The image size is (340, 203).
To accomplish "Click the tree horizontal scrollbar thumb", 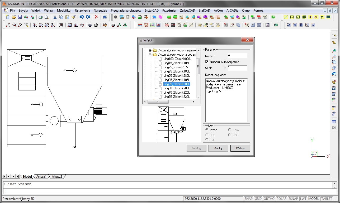I will pos(158,101).
